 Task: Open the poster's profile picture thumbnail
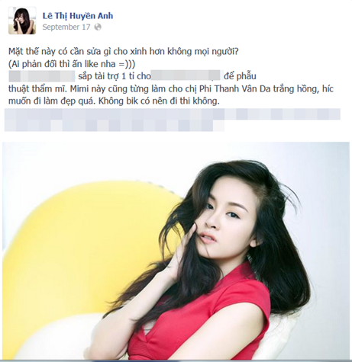coord(22,21)
